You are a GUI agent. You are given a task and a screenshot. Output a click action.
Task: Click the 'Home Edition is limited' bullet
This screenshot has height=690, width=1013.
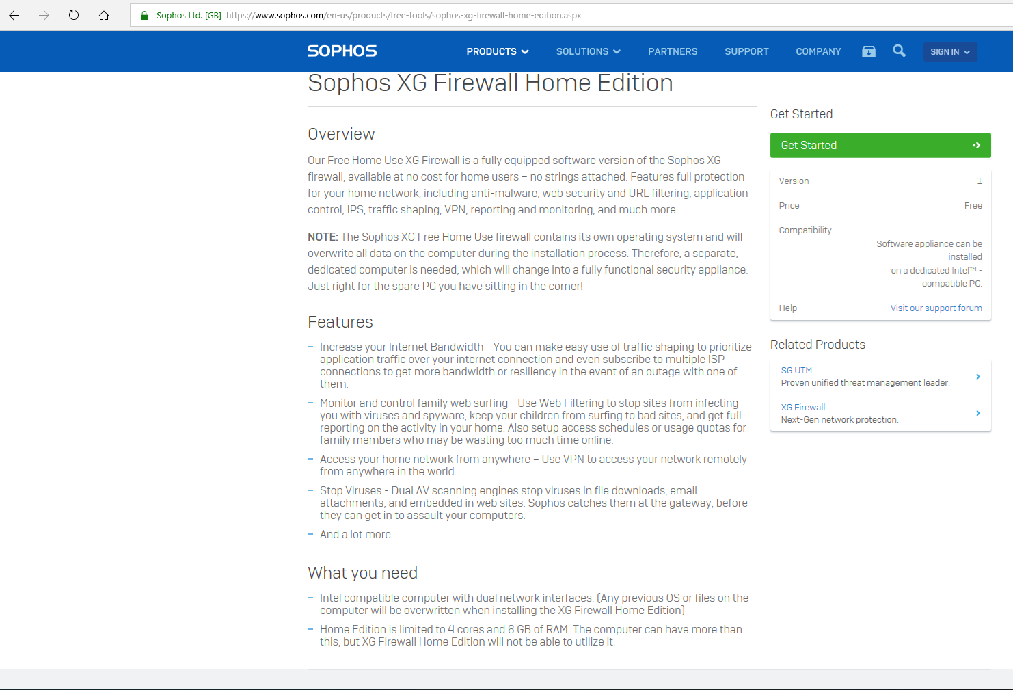click(531, 636)
